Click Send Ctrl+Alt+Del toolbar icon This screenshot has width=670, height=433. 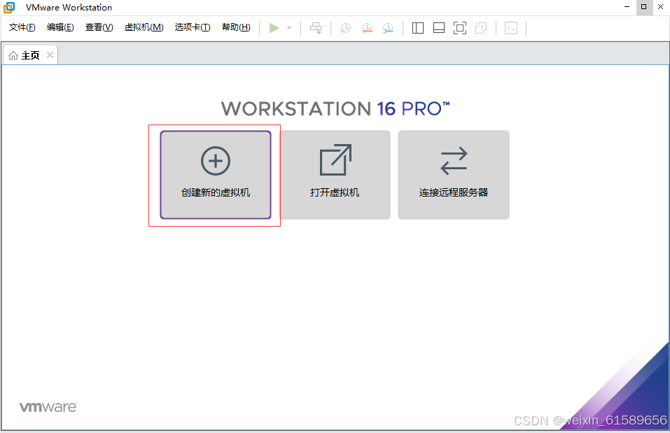316,28
